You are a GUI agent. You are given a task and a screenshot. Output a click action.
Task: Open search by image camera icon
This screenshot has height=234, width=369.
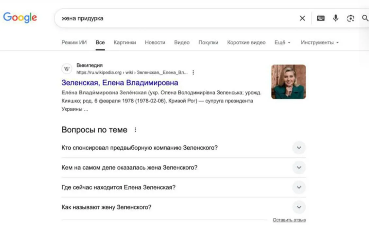coord(351,18)
